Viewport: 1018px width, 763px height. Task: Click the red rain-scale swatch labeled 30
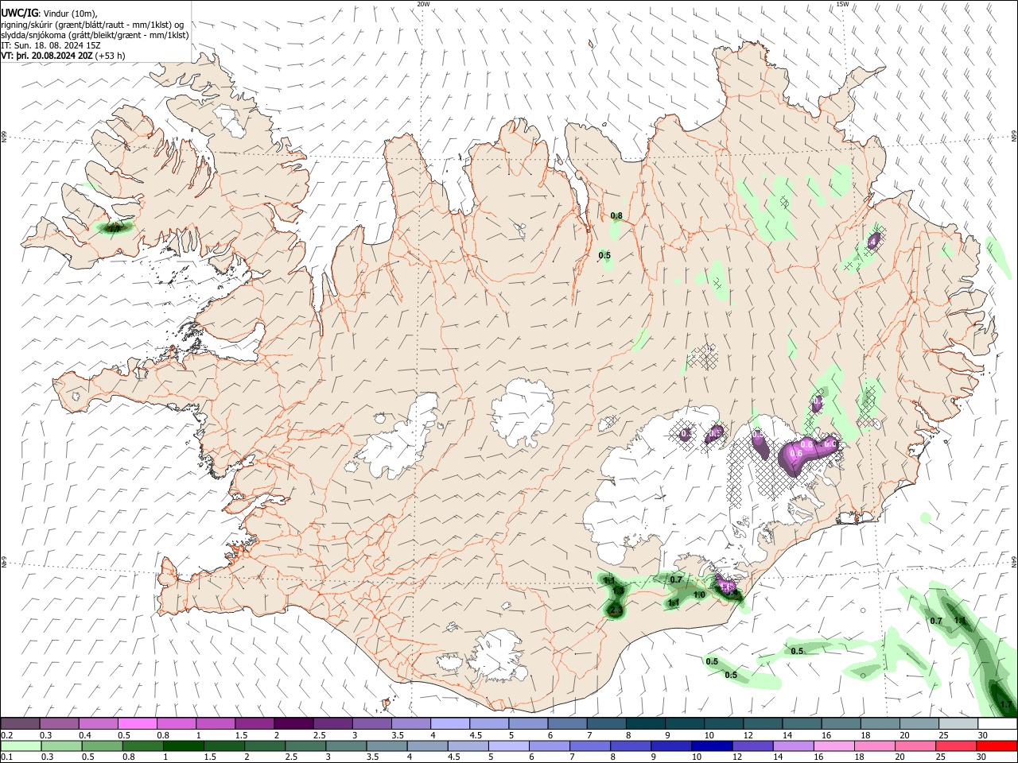(997, 746)
